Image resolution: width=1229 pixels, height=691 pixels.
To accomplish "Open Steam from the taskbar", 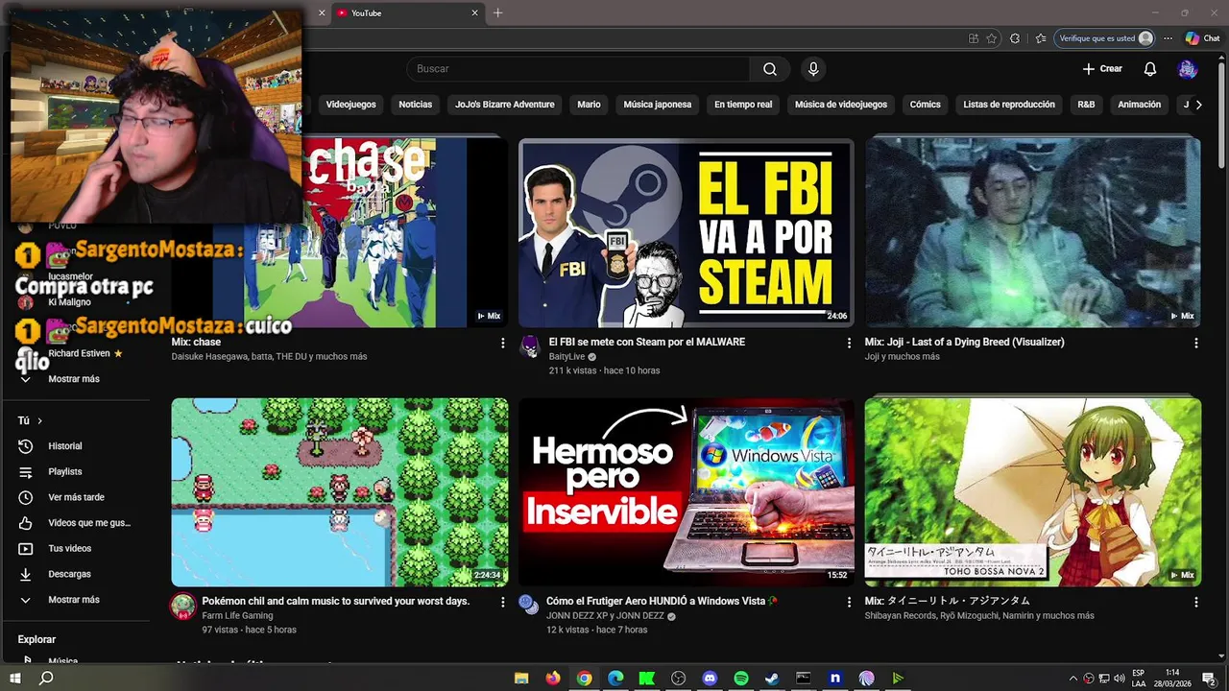I will pos(772,679).
